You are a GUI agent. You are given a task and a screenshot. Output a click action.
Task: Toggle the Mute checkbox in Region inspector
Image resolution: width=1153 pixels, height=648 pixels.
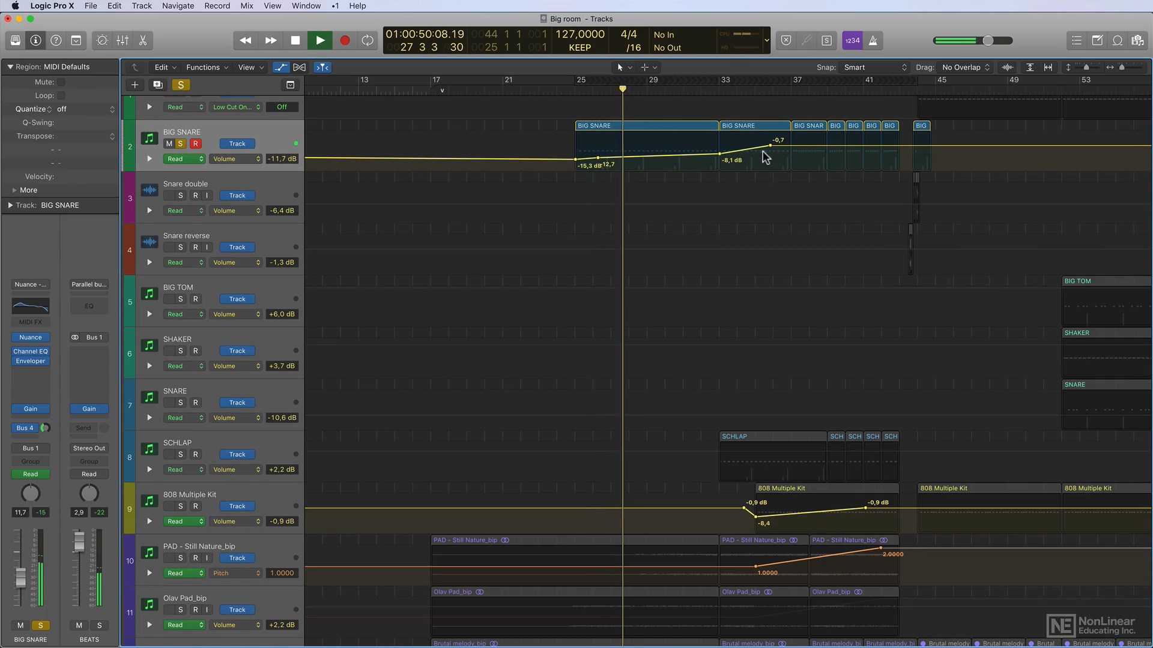tap(61, 82)
